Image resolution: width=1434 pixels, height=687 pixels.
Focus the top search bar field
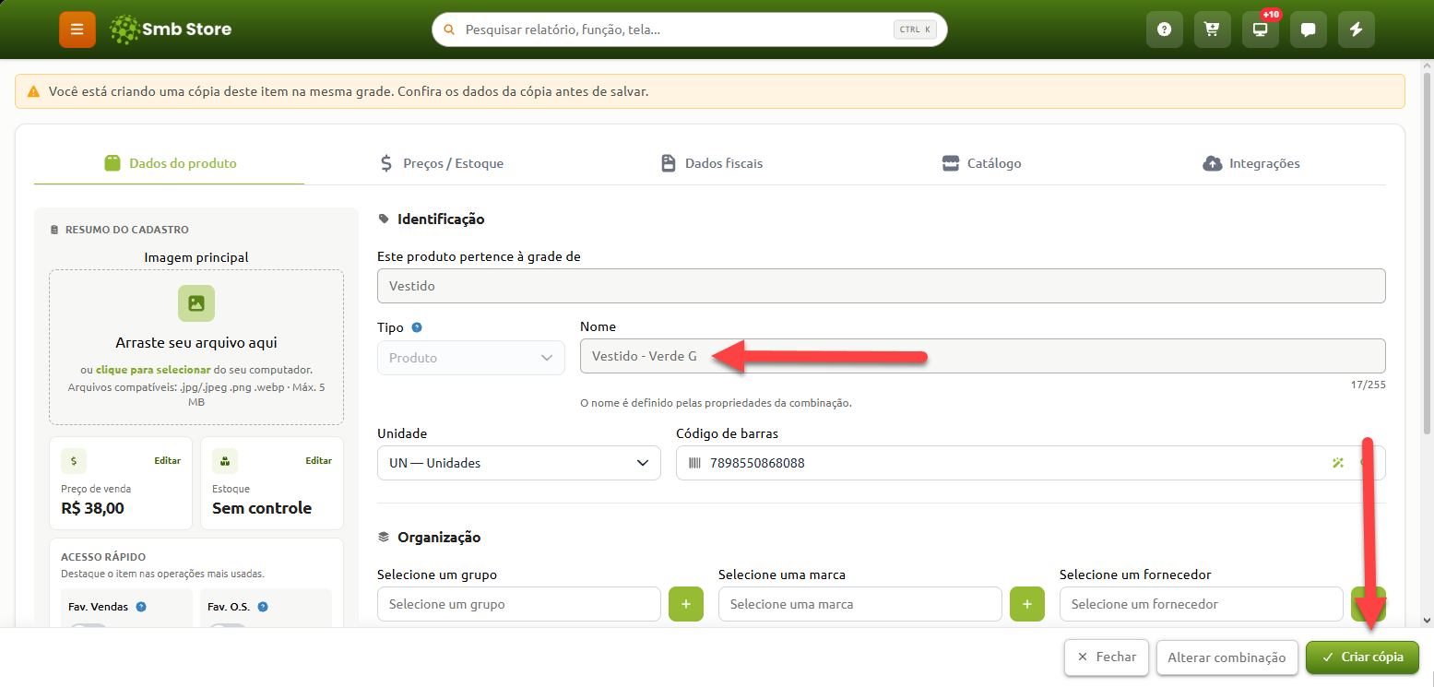tap(690, 30)
